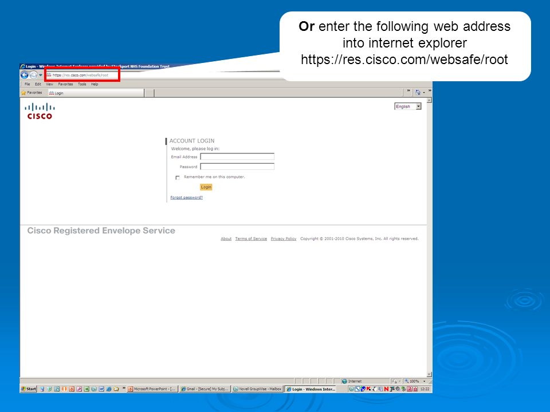The image size is (550, 412).
Task: Click the Cisco Registered Envelope Service heading
Action: (101, 231)
